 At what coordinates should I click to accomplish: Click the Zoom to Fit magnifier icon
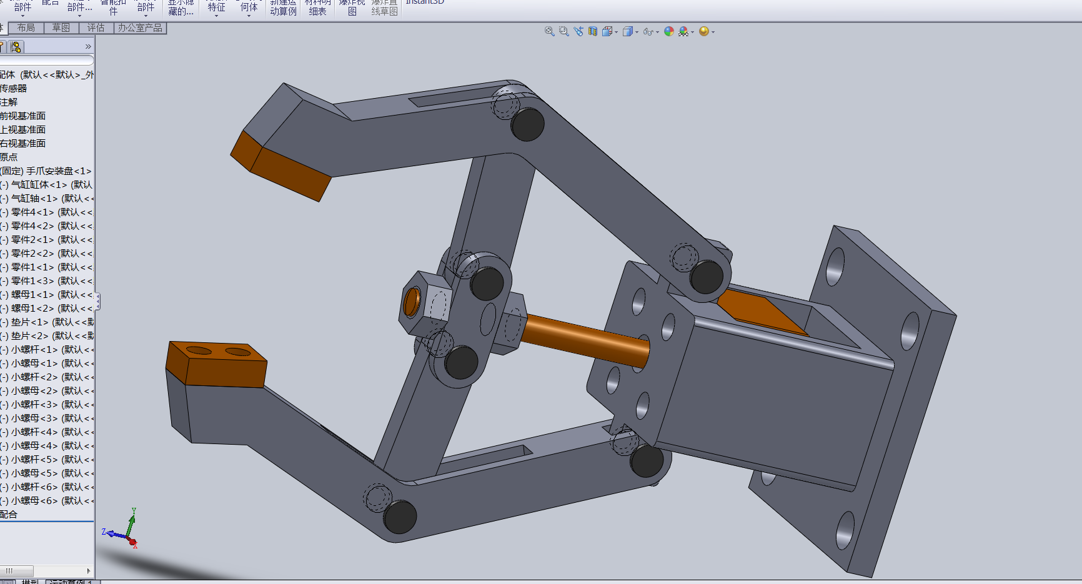549,31
